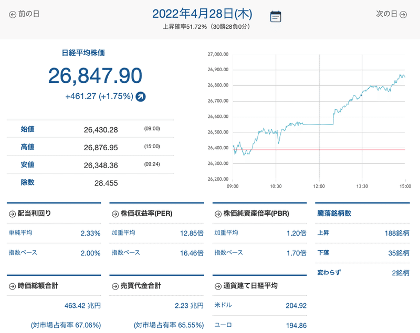Click the 下落 count 35銘柄

399,253
